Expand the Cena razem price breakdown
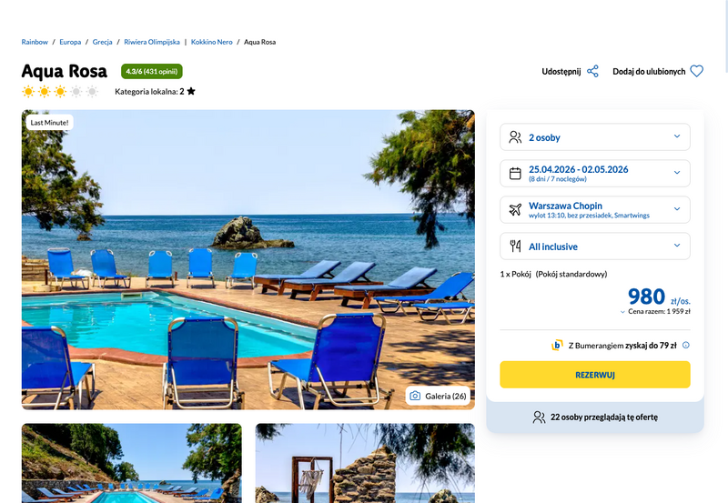728x503 pixels. [655, 311]
